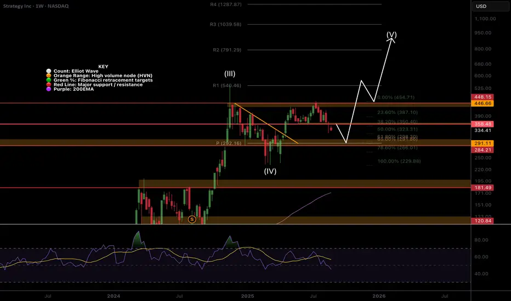
Task: Select the R1 (540.46) pivot label
Action: tap(227, 85)
